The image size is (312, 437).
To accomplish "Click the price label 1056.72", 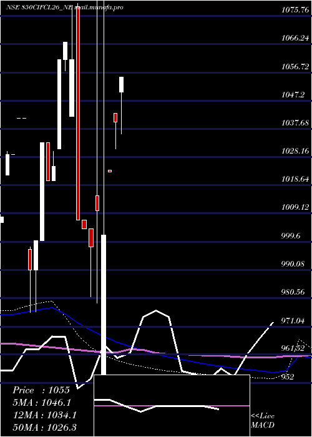I will tap(295, 67).
